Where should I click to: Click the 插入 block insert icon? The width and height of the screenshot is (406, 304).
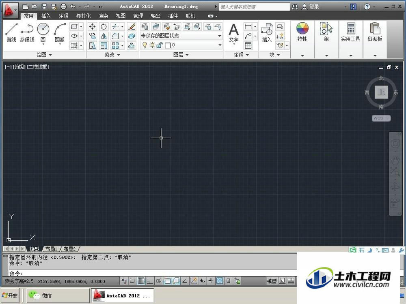pos(267,32)
